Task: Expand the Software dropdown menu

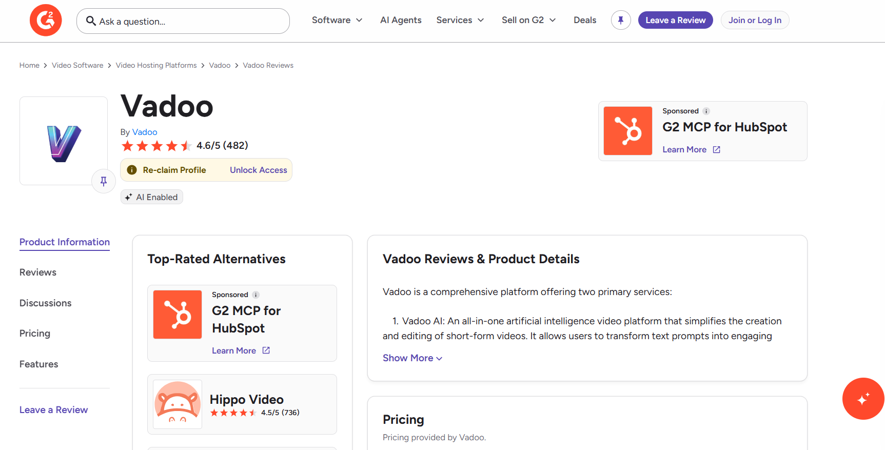Action: point(337,20)
